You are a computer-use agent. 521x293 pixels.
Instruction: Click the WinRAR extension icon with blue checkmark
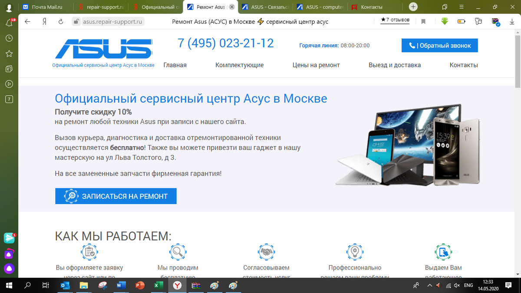pos(495,21)
